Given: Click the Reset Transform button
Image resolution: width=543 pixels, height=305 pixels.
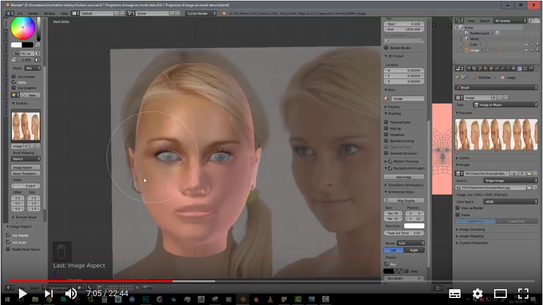Looking at the screenshot, I should (26, 174).
